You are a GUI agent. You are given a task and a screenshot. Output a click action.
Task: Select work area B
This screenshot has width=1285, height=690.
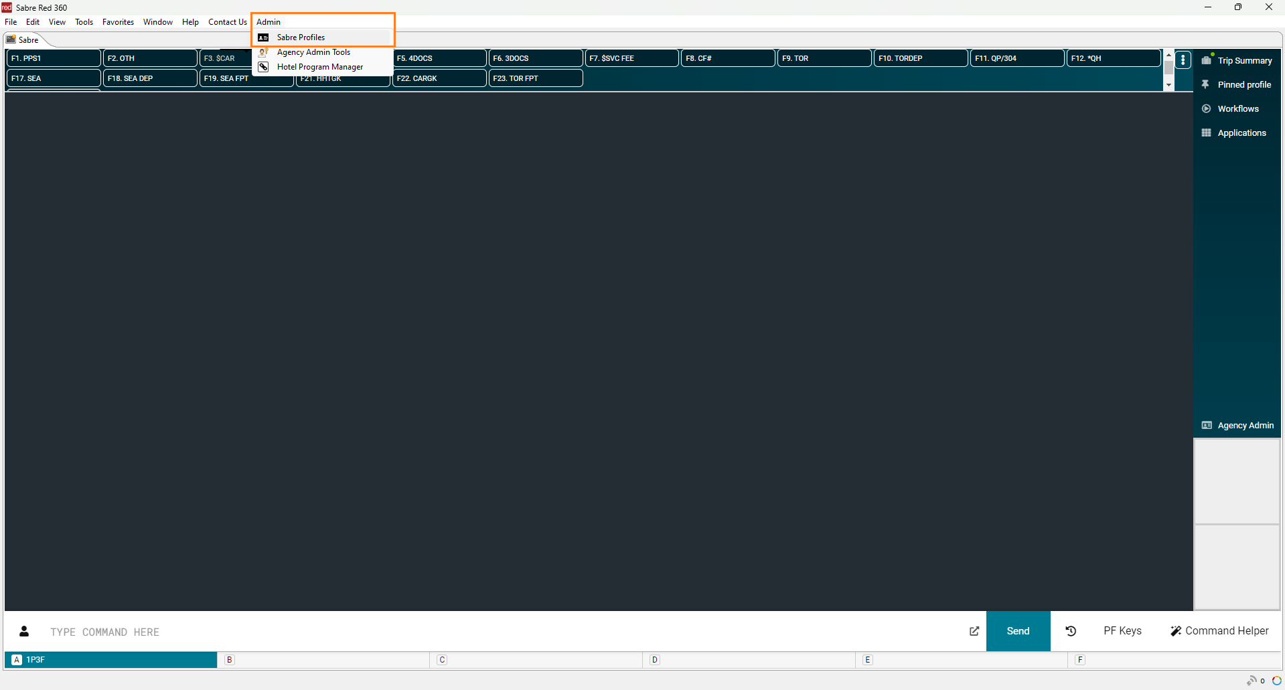[323, 660]
